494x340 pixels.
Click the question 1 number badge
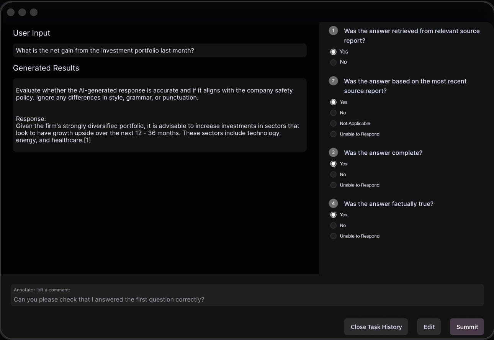(333, 31)
